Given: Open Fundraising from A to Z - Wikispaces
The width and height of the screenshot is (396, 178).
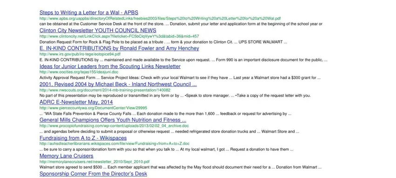Looking at the screenshot, I should (83, 138).
